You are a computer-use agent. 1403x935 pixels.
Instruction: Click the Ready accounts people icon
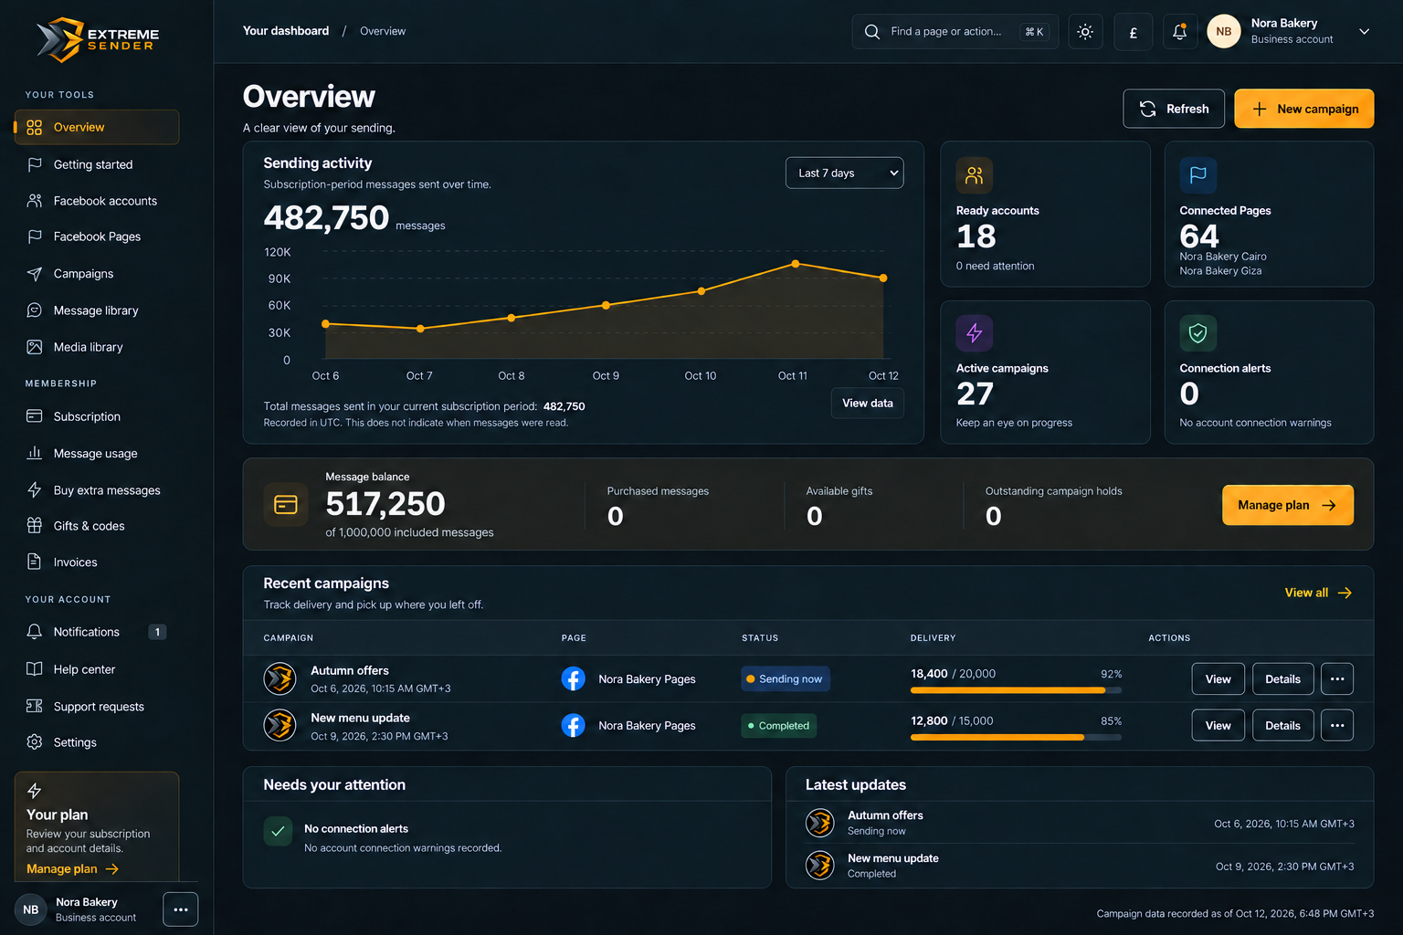point(975,175)
